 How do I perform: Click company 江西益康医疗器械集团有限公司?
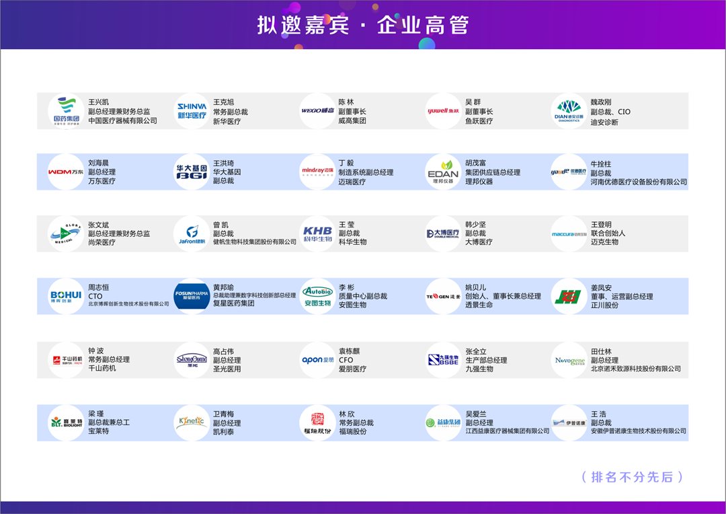(508, 431)
